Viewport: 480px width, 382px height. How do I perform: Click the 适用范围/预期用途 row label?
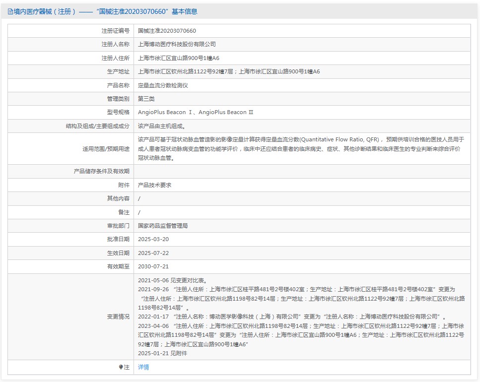(x=106, y=148)
